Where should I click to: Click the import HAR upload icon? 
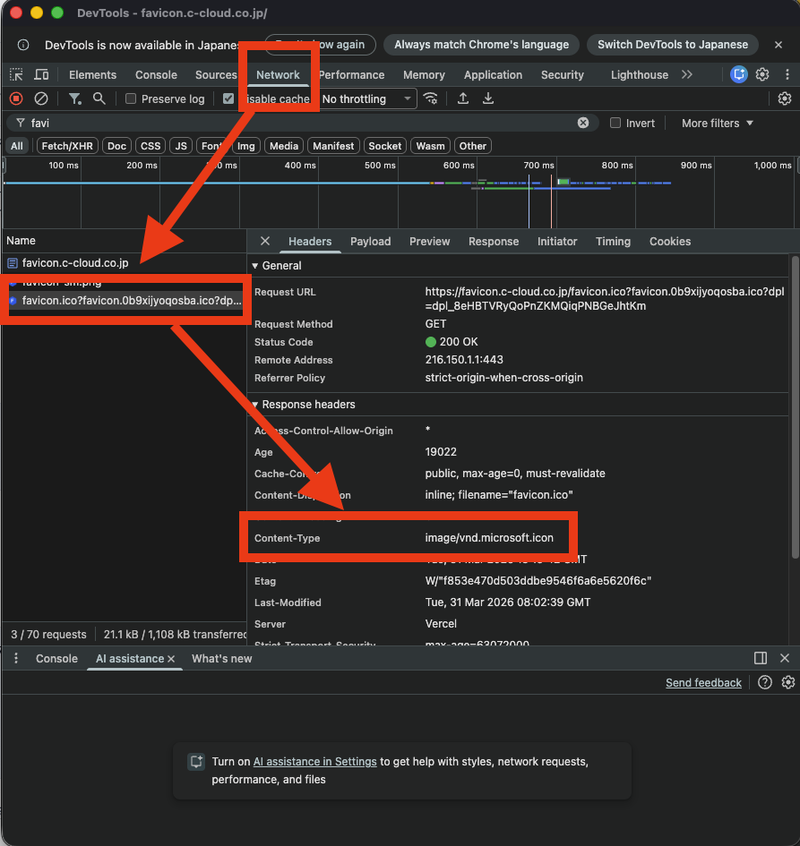[x=463, y=98]
